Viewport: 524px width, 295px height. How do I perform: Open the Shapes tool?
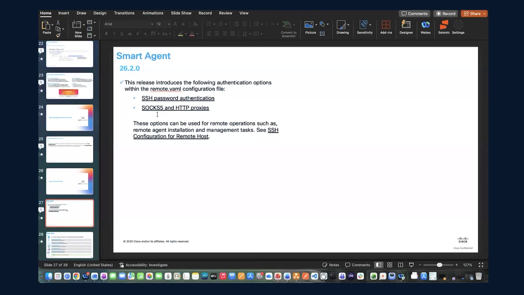(x=322, y=24)
